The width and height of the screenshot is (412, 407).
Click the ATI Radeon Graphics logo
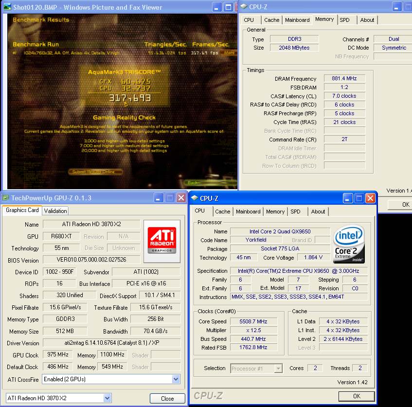(162, 241)
